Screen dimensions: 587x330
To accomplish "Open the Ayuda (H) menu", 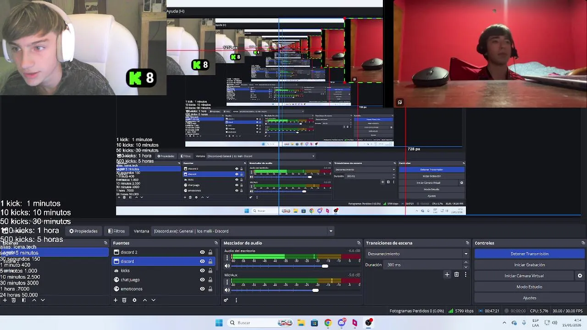I will (x=175, y=11).
